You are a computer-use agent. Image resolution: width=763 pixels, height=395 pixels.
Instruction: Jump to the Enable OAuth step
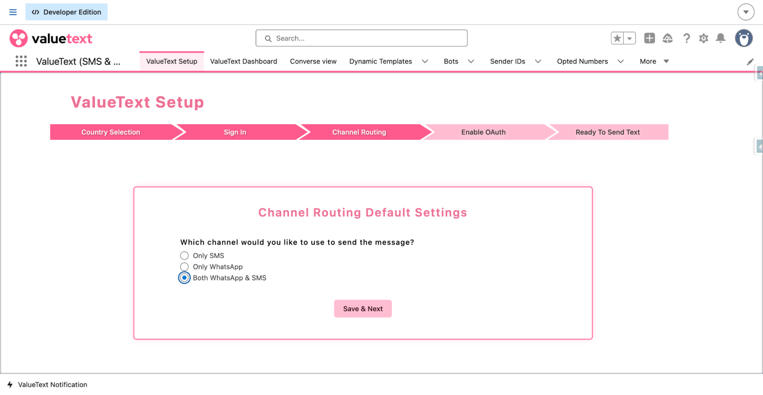(x=483, y=132)
